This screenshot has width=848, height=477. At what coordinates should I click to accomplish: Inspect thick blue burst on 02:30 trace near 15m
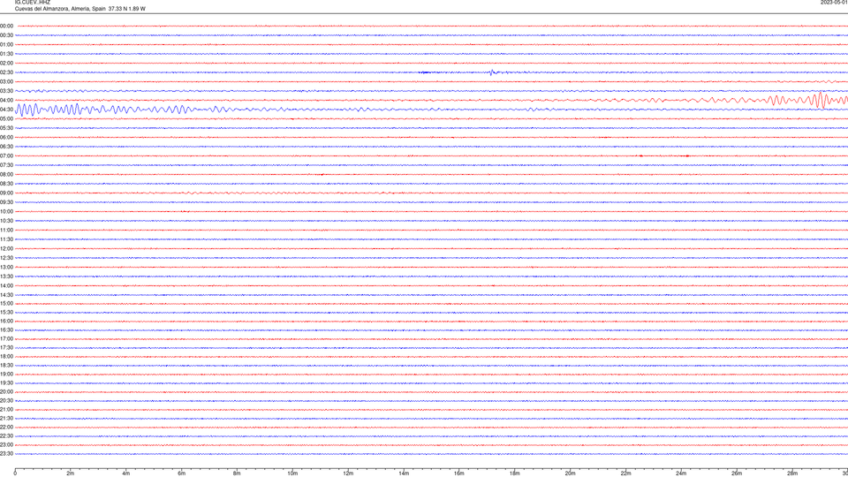pos(425,72)
